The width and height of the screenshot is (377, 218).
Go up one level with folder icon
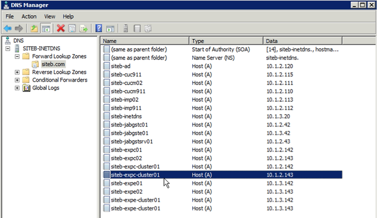tap(34, 29)
